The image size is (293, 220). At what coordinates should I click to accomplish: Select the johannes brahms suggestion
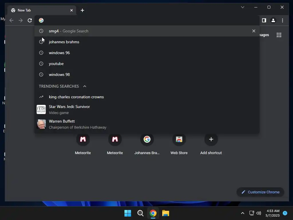(147, 42)
